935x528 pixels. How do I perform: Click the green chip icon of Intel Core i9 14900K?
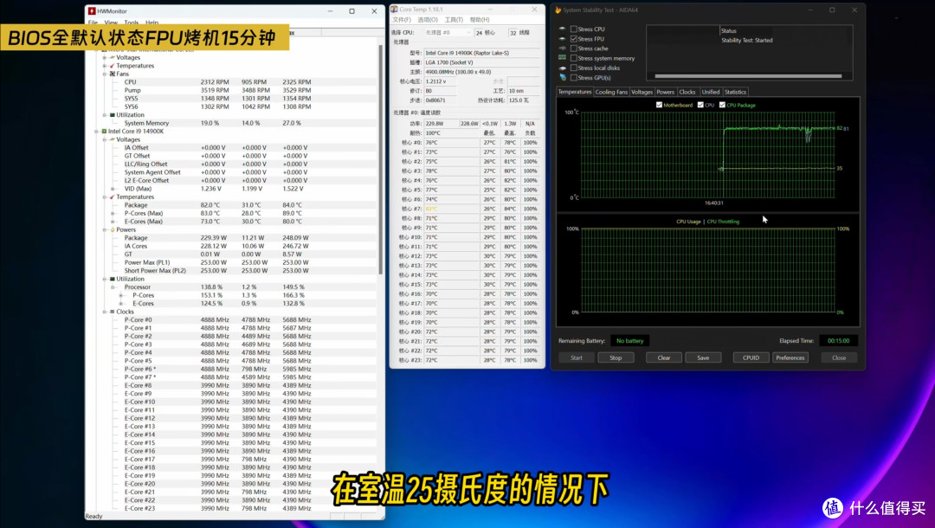(x=105, y=131)
